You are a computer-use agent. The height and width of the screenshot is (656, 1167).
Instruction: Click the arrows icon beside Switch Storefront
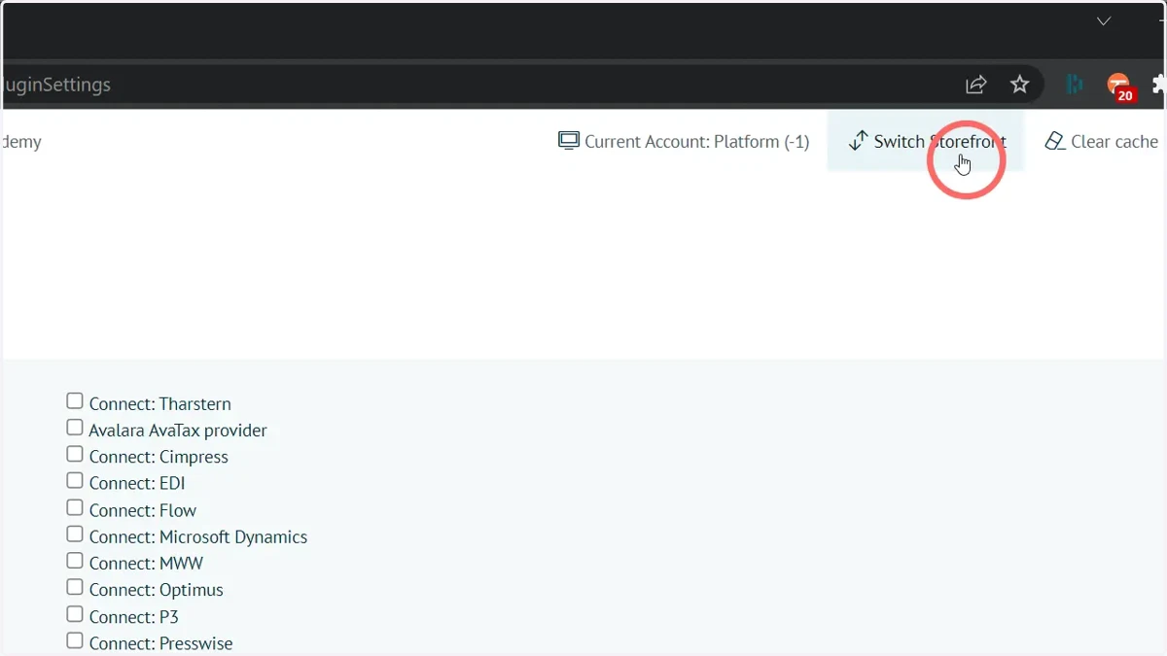pos(858,141)
